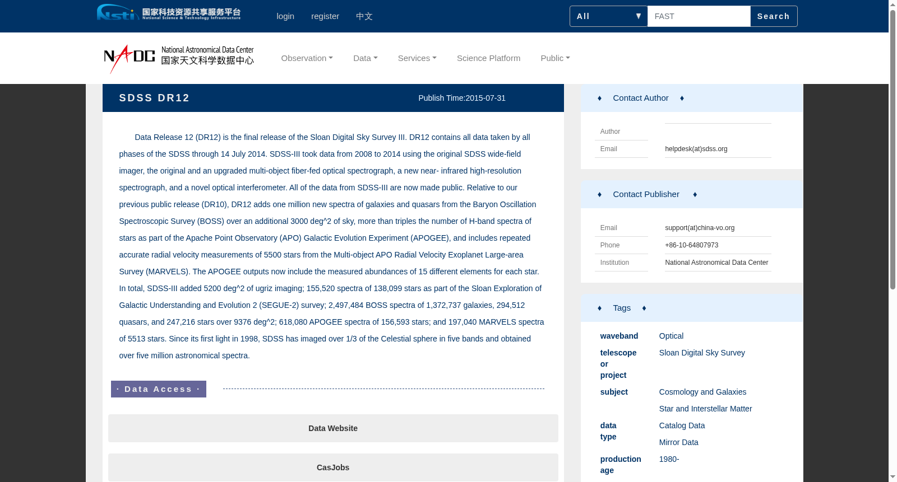Open the register page
Image resolution: width=897 pixels, height=482 pixels.
tap(325, 16)
